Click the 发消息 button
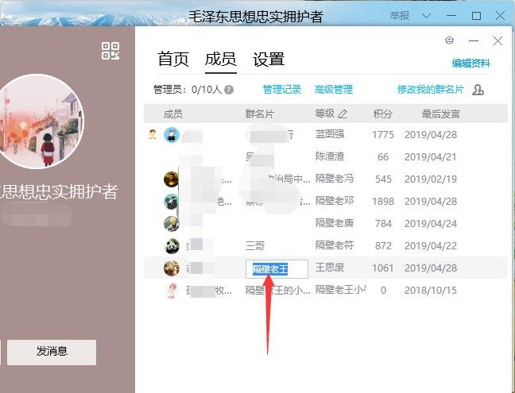Viewport: 515px width, 393px height. (x=52, y=353)
